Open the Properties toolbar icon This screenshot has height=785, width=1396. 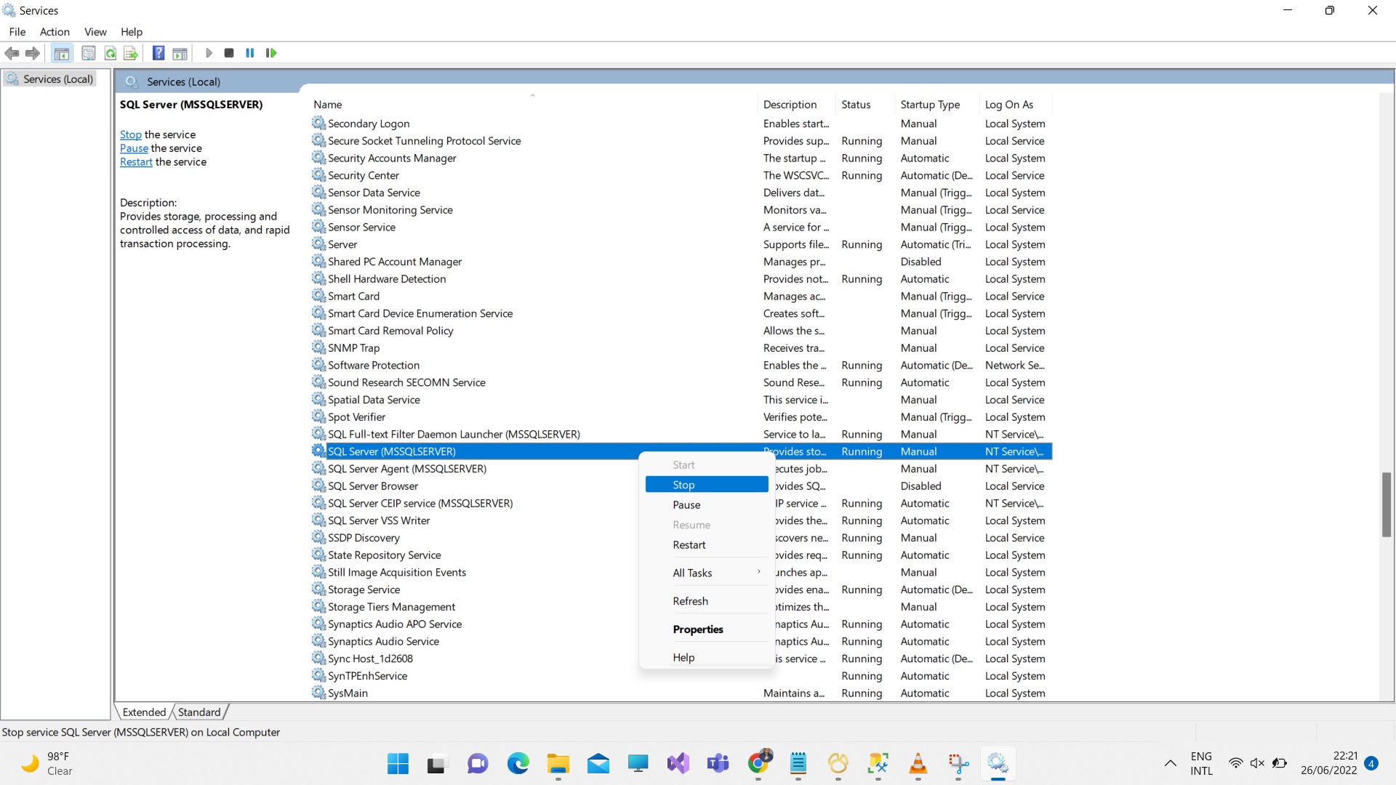pos(89,53)
